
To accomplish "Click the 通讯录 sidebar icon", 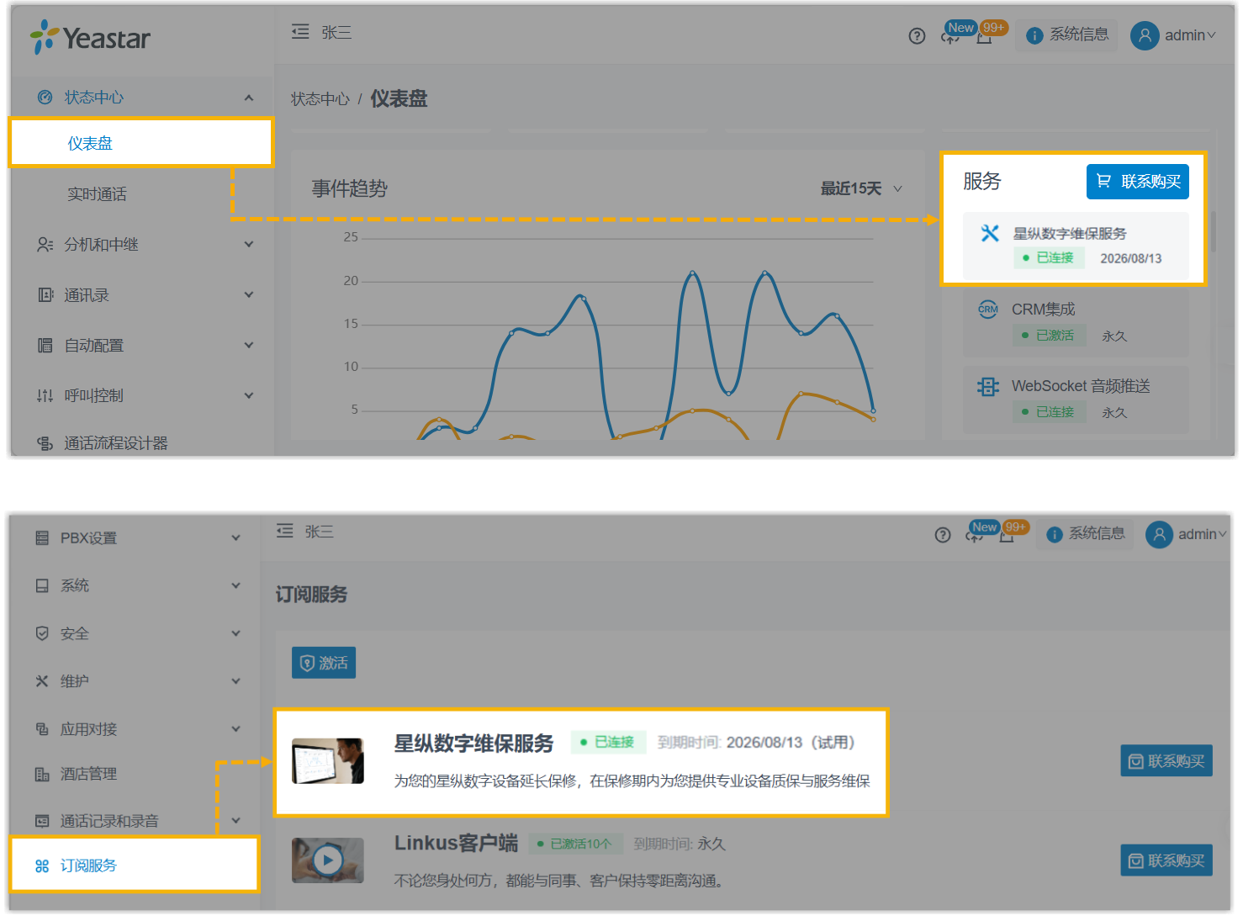I will pyautogui.click(x=45, y=295).
